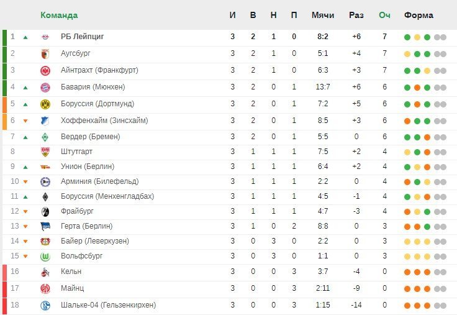Viewport: 457px width, 315px height.
Task: Click the Augsburg club crest
Action: [x=45, y=53]
